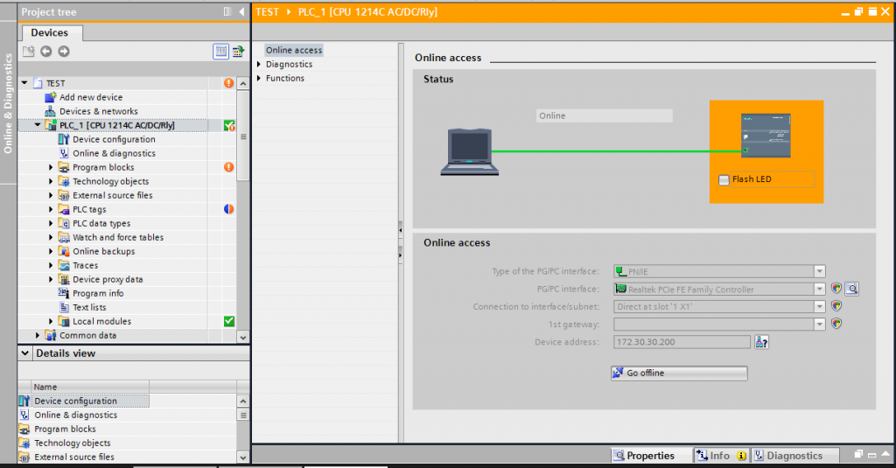Open the 1st gateway dropdown
Viewport: 896px width, 468px height.
(819, 325)
